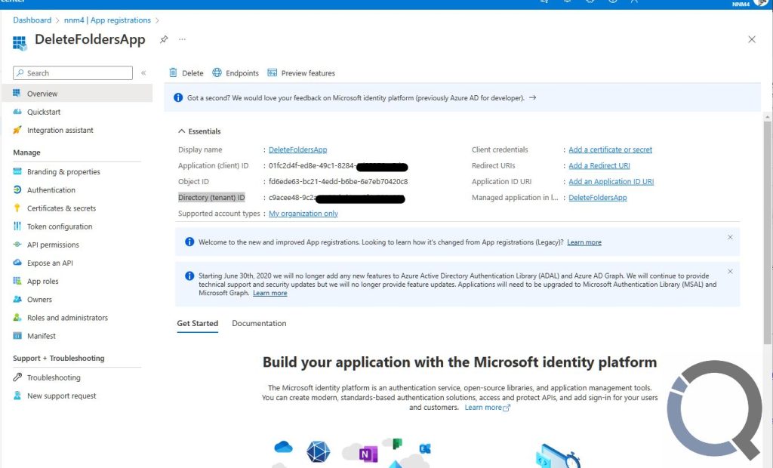Switch to the Get Started tab
This screenshot has width=773, height=468.
[x=197, y=324]
